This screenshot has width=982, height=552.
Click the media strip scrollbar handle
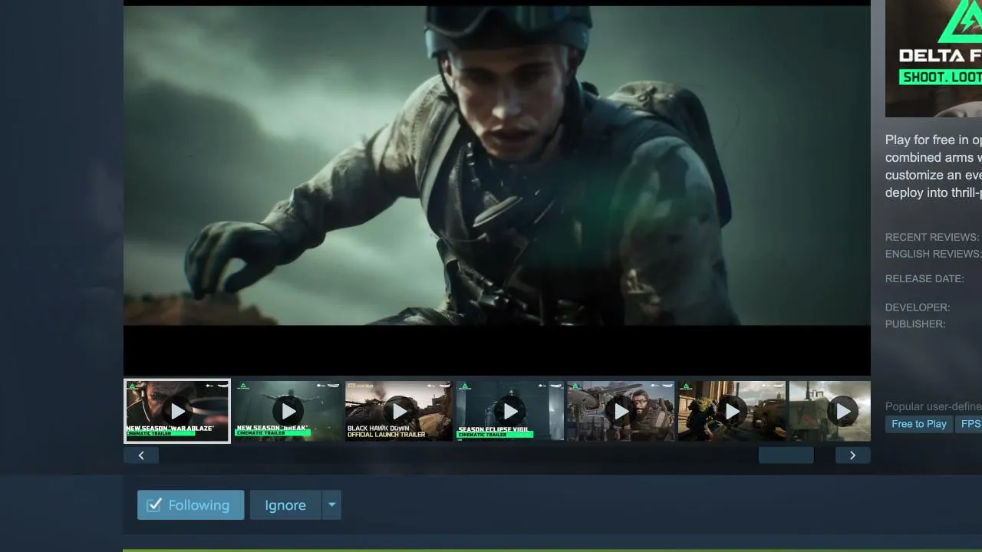tap(786, 455)
